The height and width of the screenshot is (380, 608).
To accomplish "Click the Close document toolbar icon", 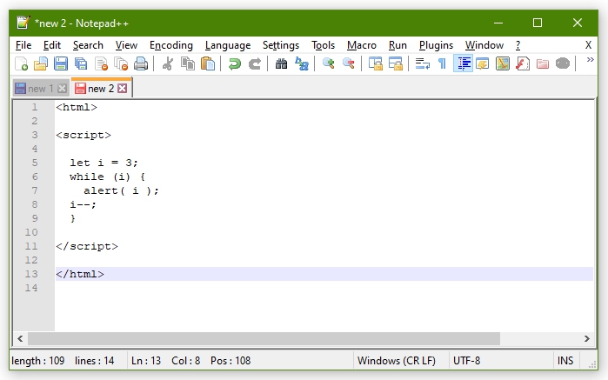I will coord(101,63).
